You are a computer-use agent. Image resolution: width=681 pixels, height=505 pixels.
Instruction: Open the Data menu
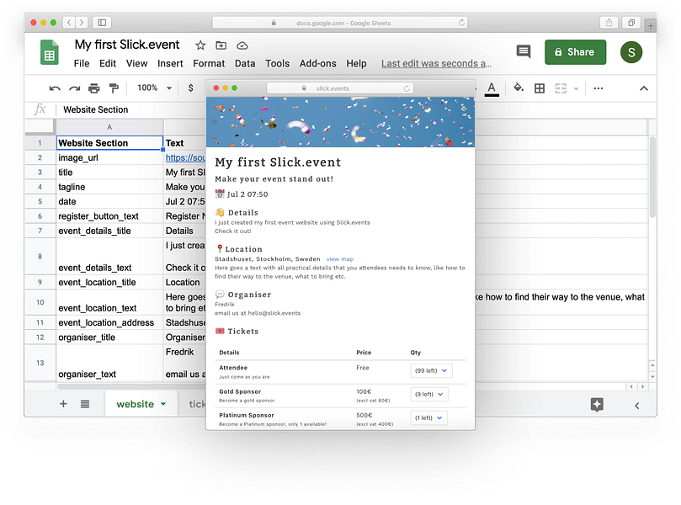[245, 63]
